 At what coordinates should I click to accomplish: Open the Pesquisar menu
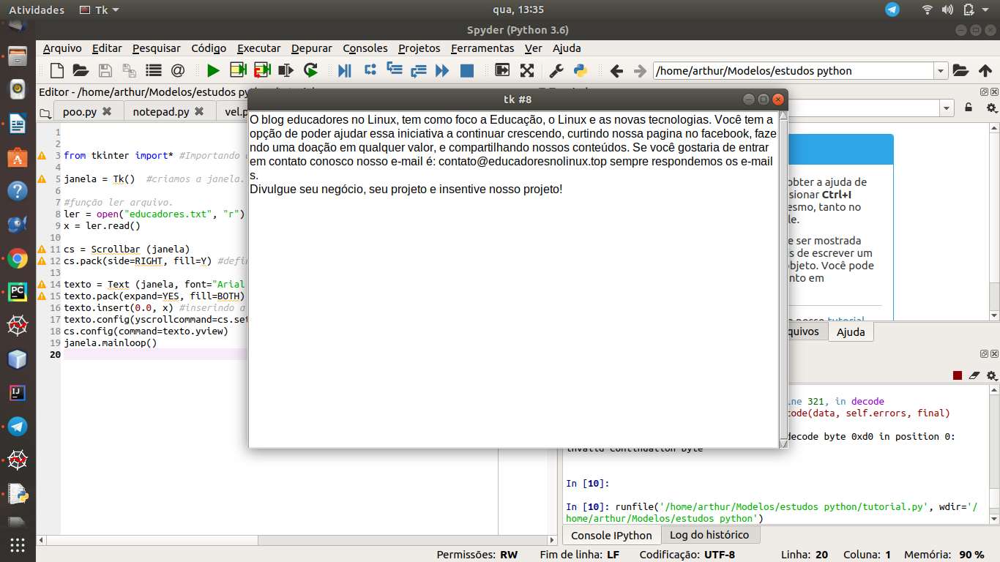coord(157,48)
